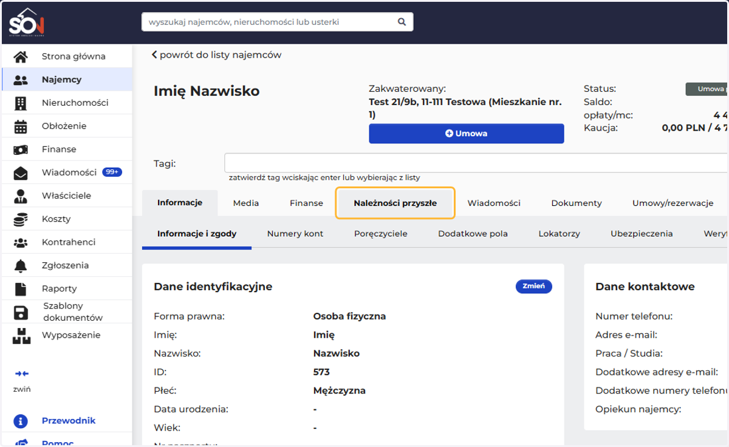Open the Ubezpieczenia sub-tab
The width and height of the screenshot is (729, 447).
[x=642, y=233]
